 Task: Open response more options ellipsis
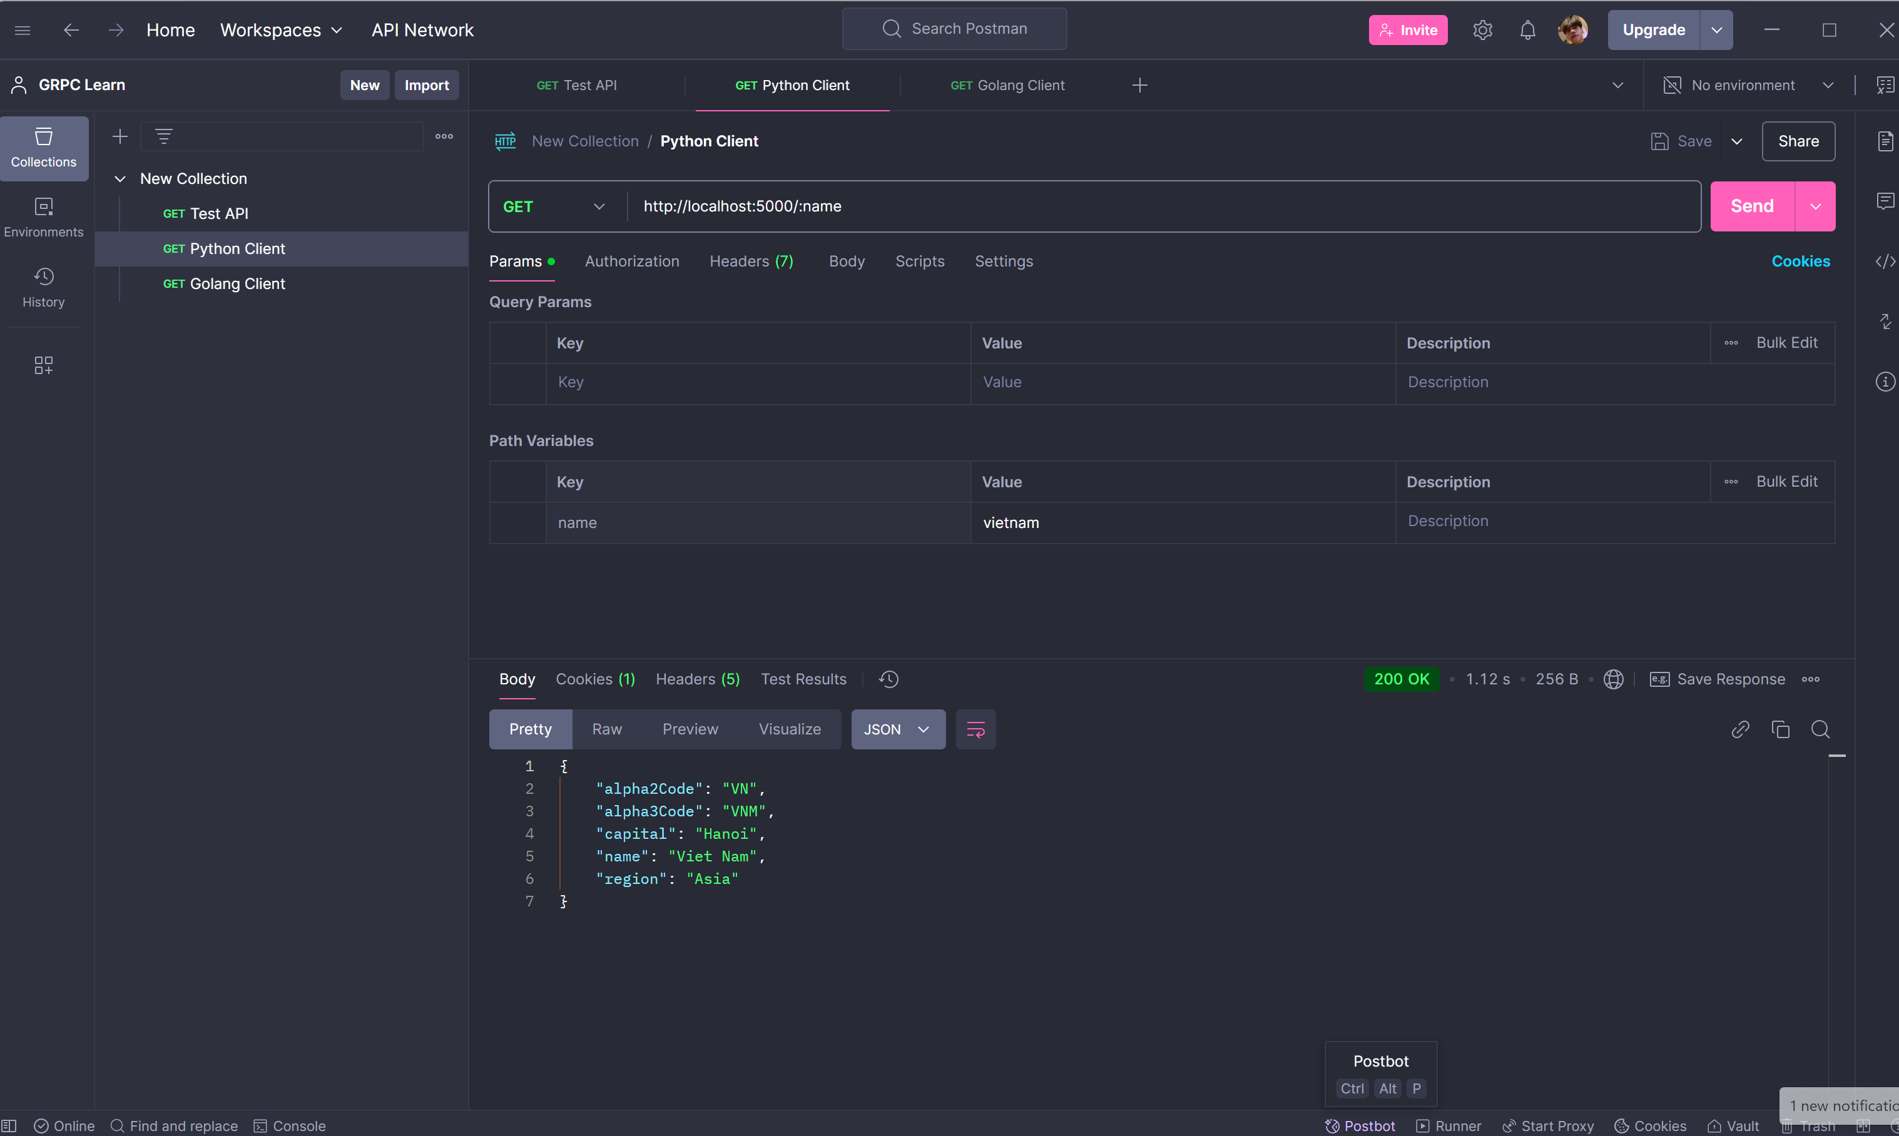1810,679
